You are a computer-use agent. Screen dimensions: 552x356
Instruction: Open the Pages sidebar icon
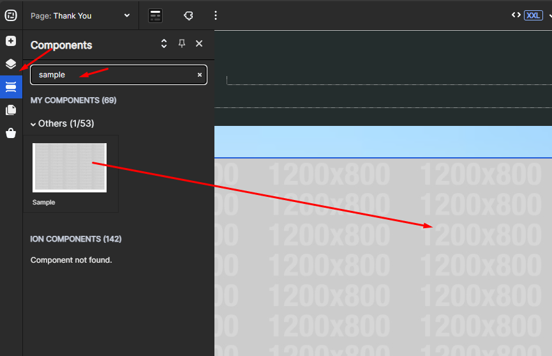(11, 110)
